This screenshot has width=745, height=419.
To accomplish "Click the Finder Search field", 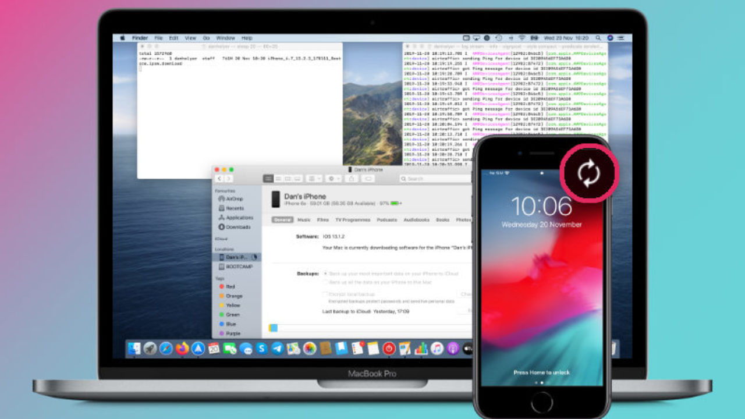I will [435, 179].
